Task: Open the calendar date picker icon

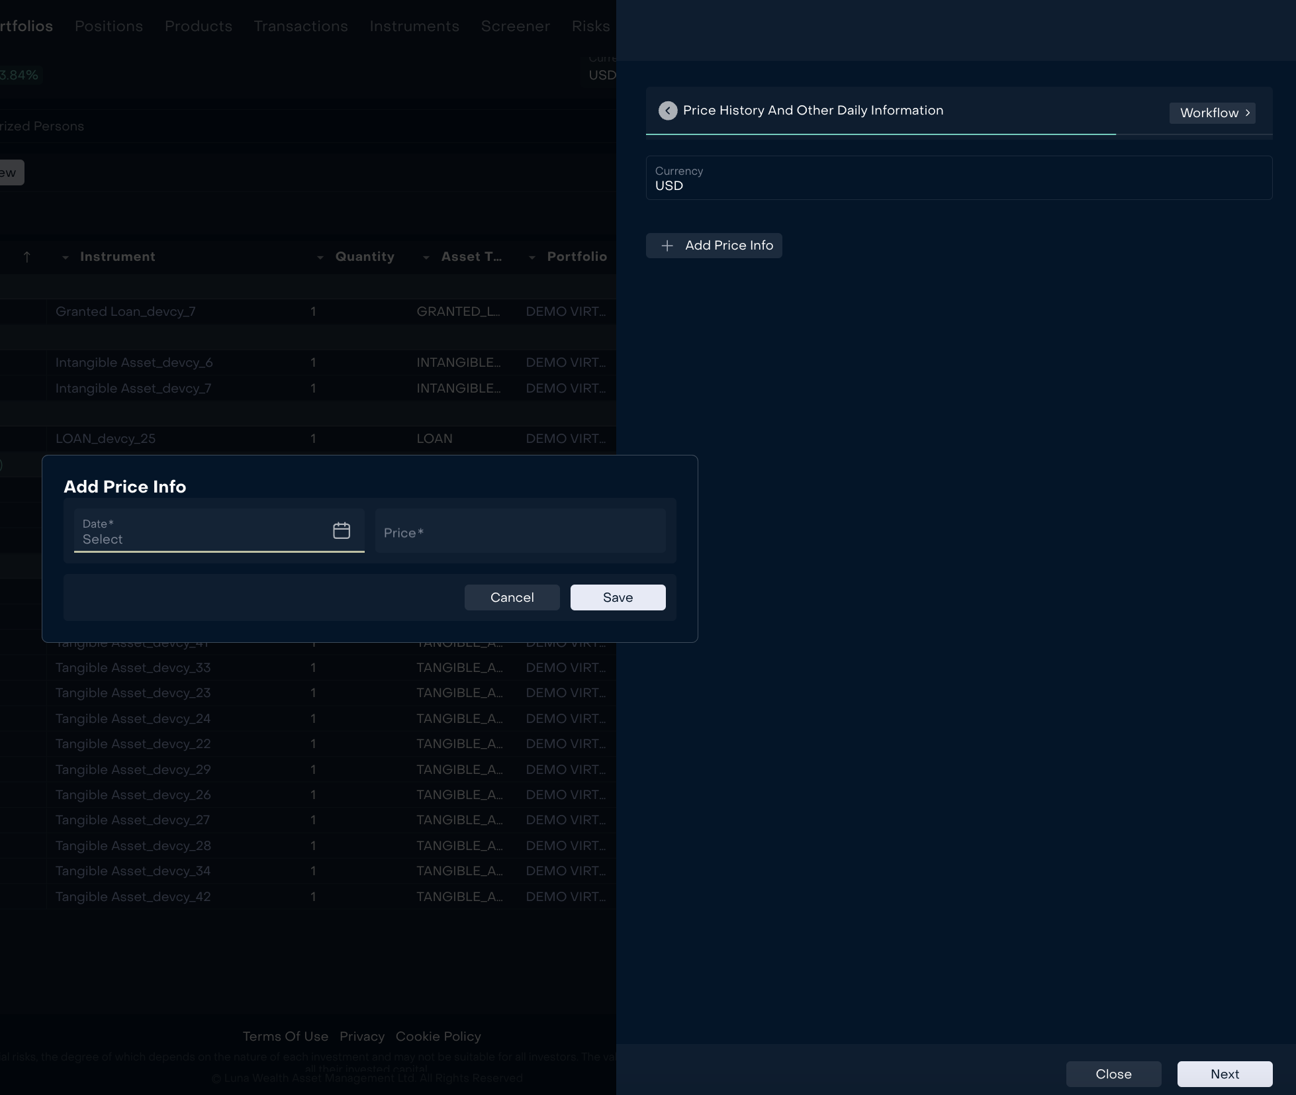Action: 342,530
